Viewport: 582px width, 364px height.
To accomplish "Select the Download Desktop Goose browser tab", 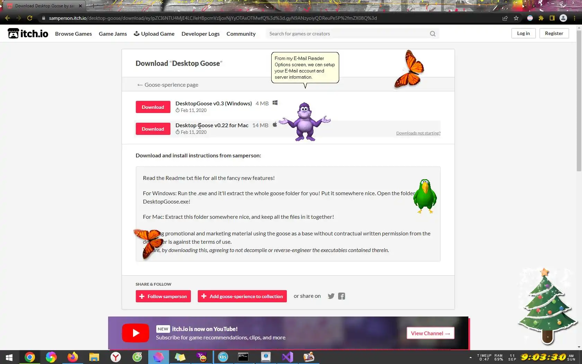I will [x=44, y=6].
